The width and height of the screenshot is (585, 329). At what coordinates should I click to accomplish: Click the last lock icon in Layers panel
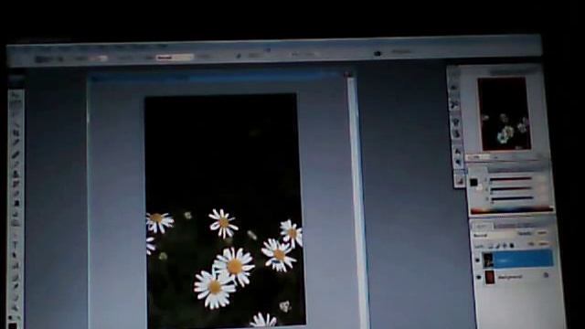point(512,246)
